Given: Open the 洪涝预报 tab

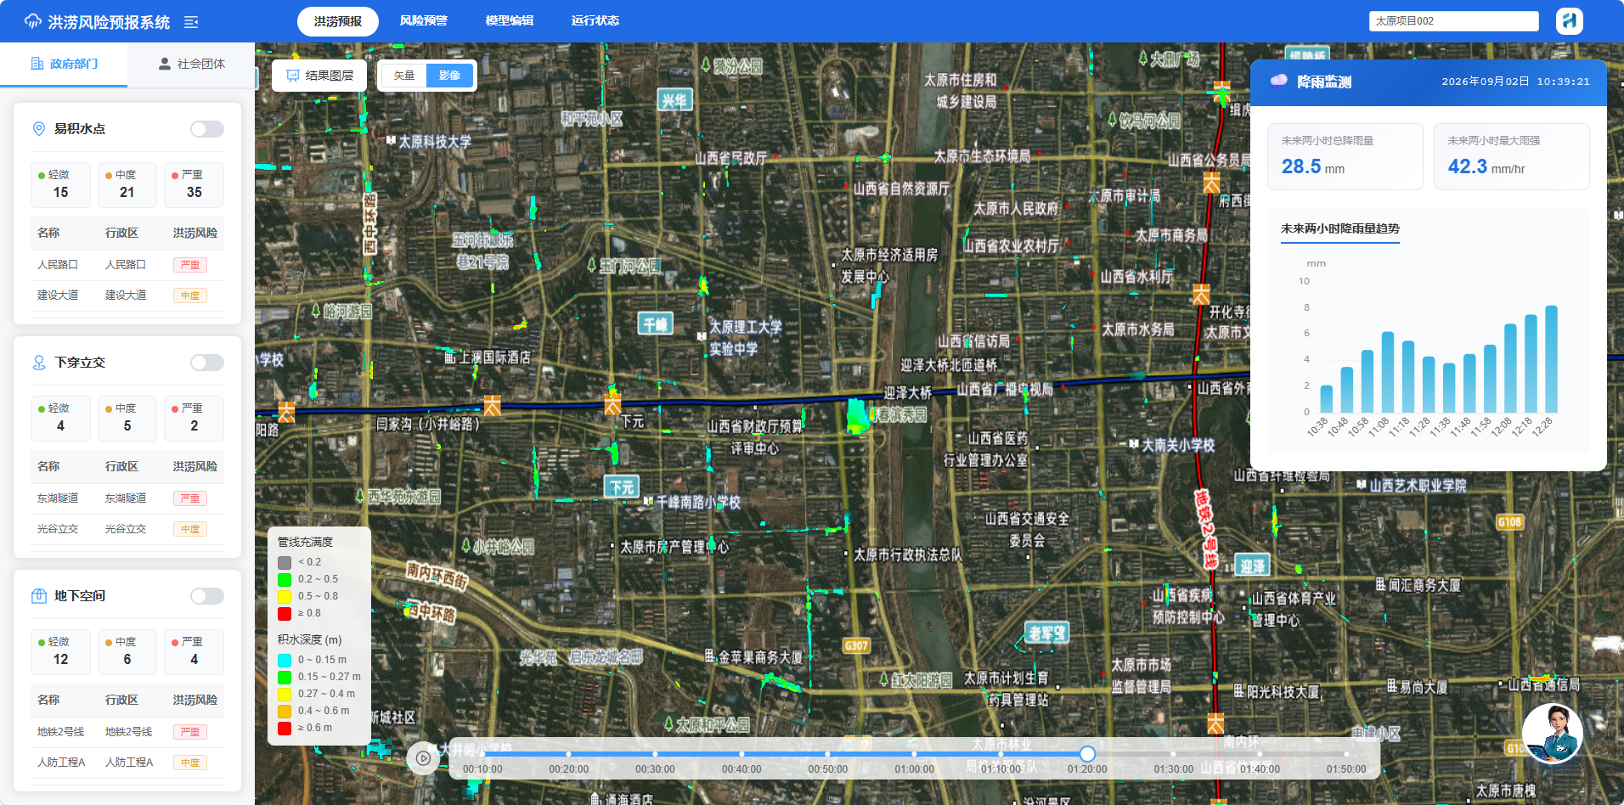Looking at the screenshot, I should point(338,21).
